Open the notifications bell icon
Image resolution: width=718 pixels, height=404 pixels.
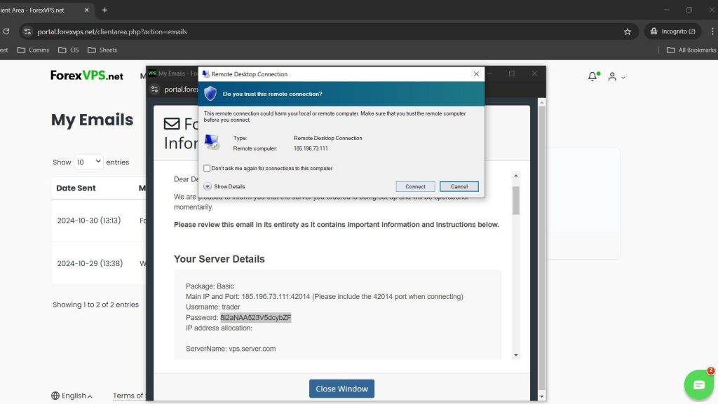(593, 76)
